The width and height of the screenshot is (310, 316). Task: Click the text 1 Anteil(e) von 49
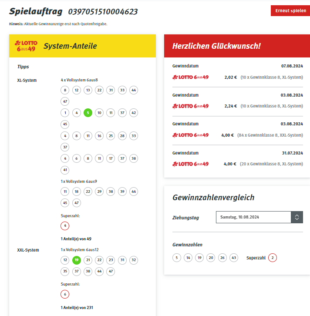point(76,239)
